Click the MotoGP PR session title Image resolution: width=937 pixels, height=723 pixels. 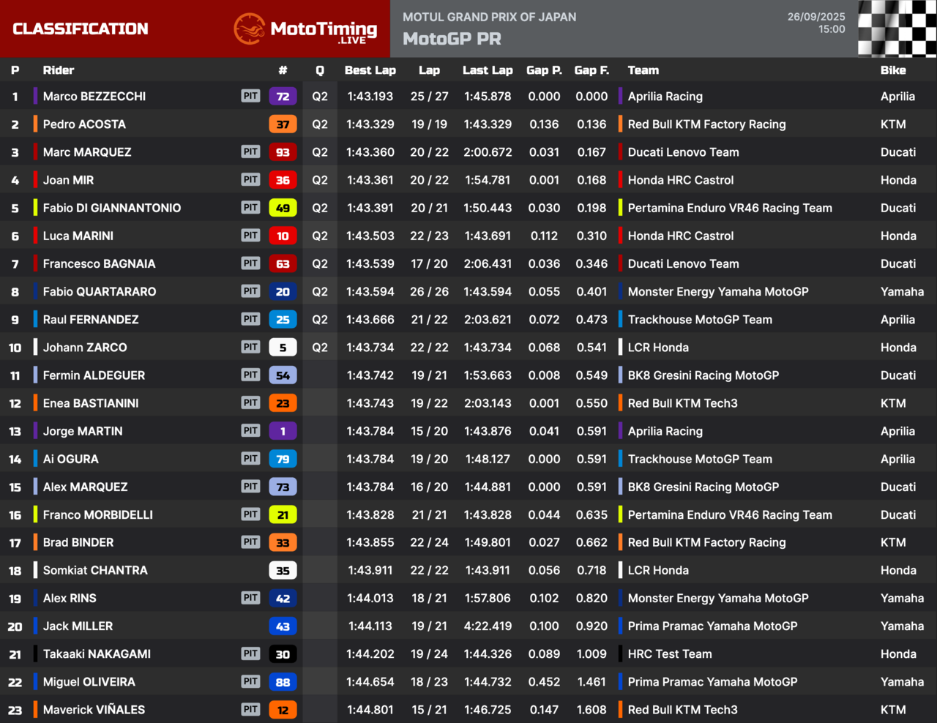(452, 39)
